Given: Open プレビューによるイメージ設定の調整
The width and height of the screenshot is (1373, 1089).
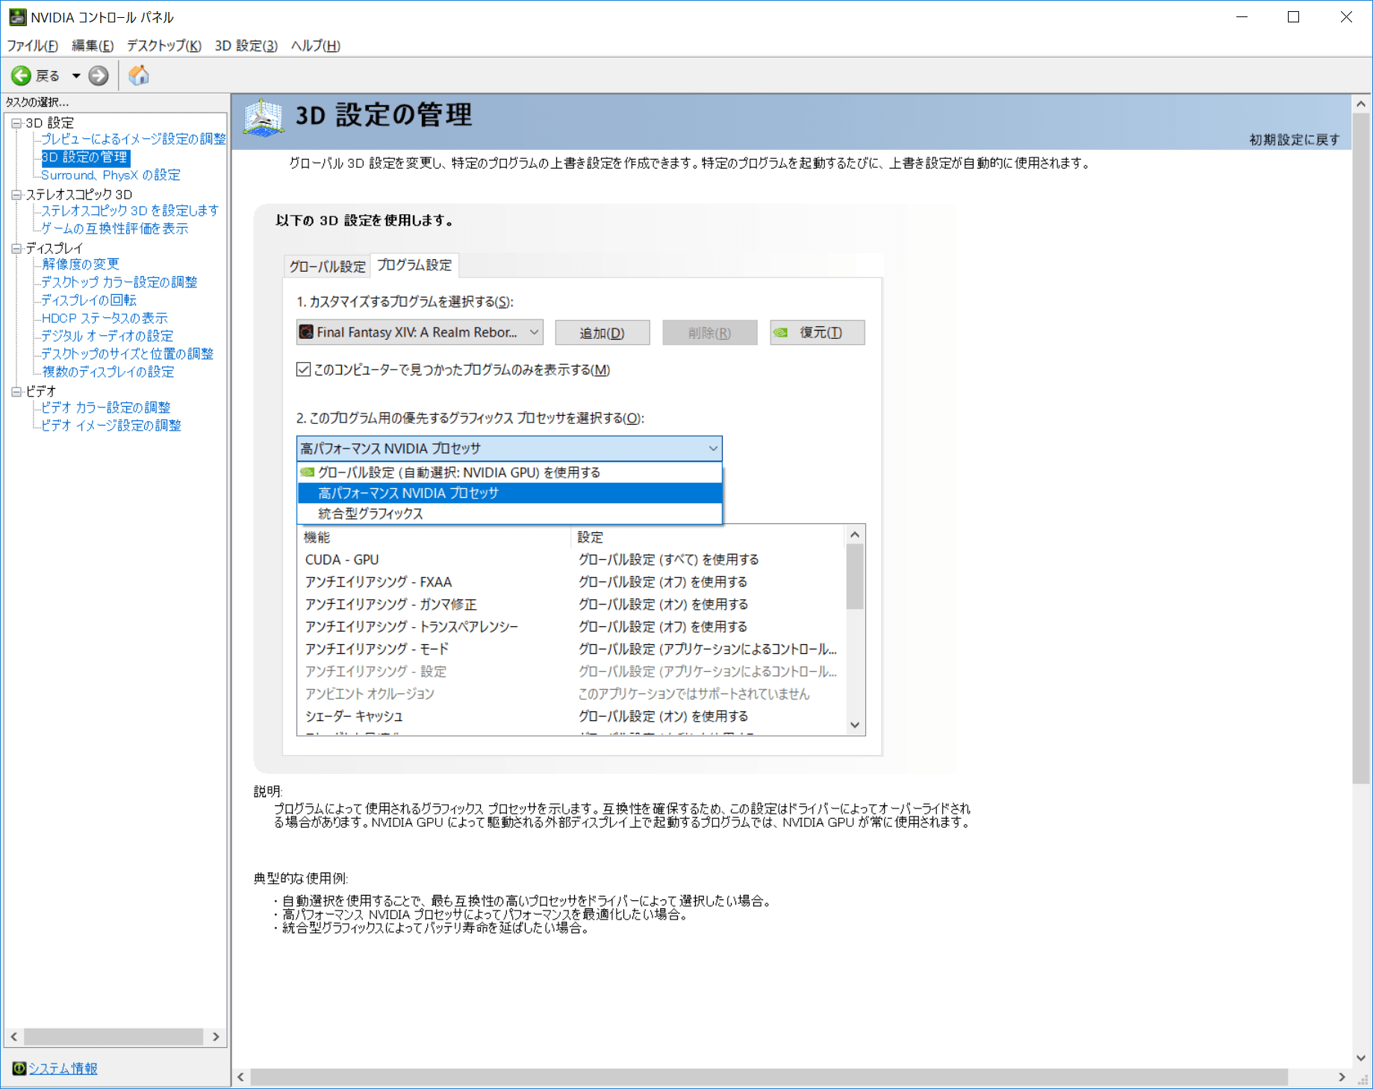Looking at the screenshot, I should coord(133,139).
